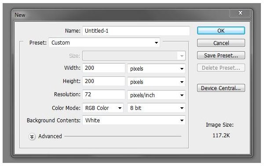This screenshot has height=166, width=264.
Task: Click the Device Central button
Action: click(221, 88)
